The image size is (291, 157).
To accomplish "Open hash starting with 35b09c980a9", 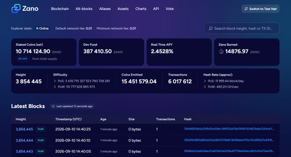I will [229, 140].
